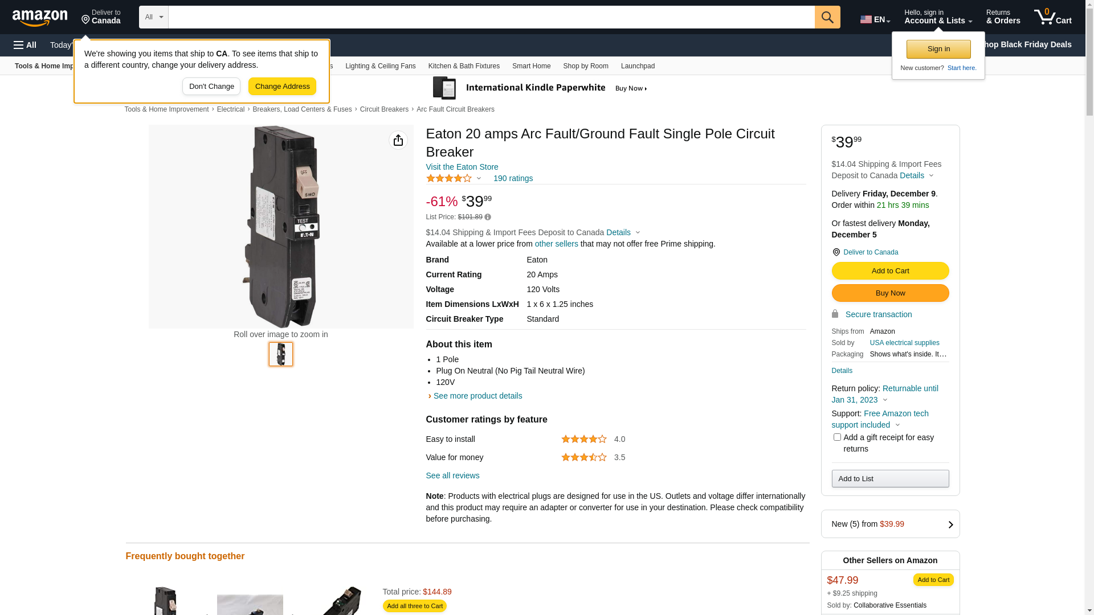Expand the star rating breakdown popover
The image size is (1094, 615).
coord(479,178)
